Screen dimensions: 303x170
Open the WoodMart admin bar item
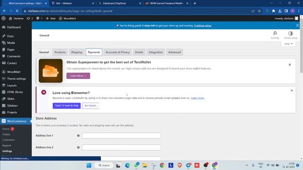coord(67,18)
